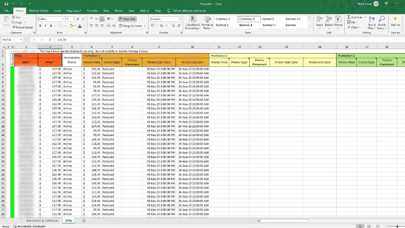
Task: Increase the cell indent
Action: (114, 26)
